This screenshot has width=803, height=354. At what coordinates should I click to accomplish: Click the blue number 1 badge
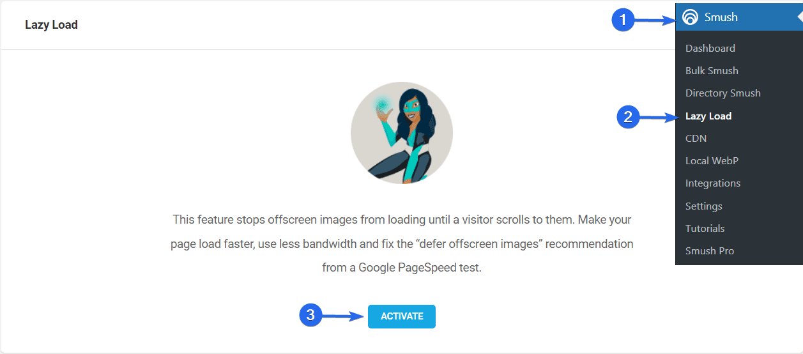[623, 20]
